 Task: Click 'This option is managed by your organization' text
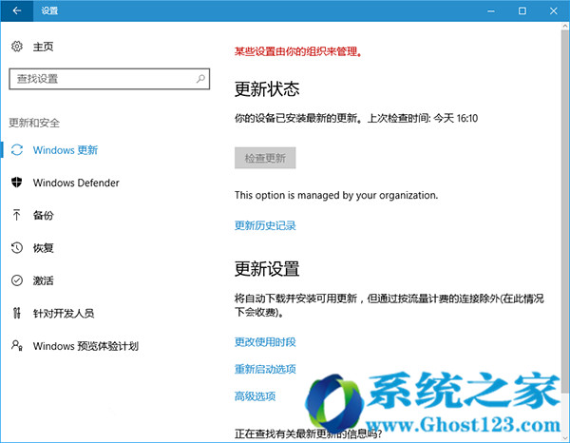coord(336,195)
